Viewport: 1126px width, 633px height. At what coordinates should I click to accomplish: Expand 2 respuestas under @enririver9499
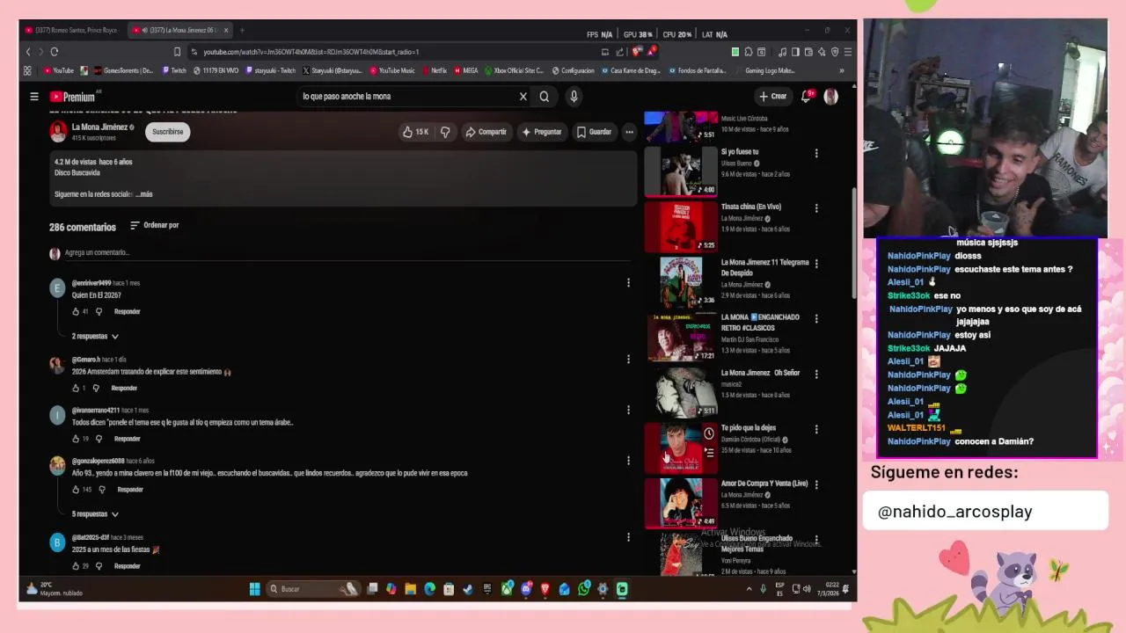click(x=95, y=337)
